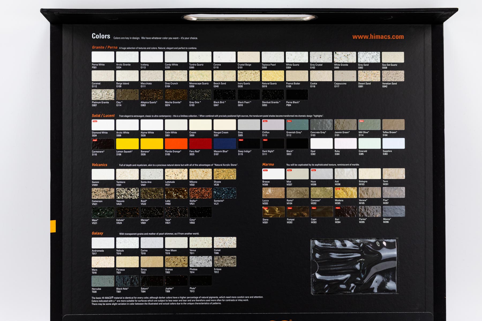This screenshot has height=321, width=482.
Task: Click the www.himacs.com web address
Action: 378,37
